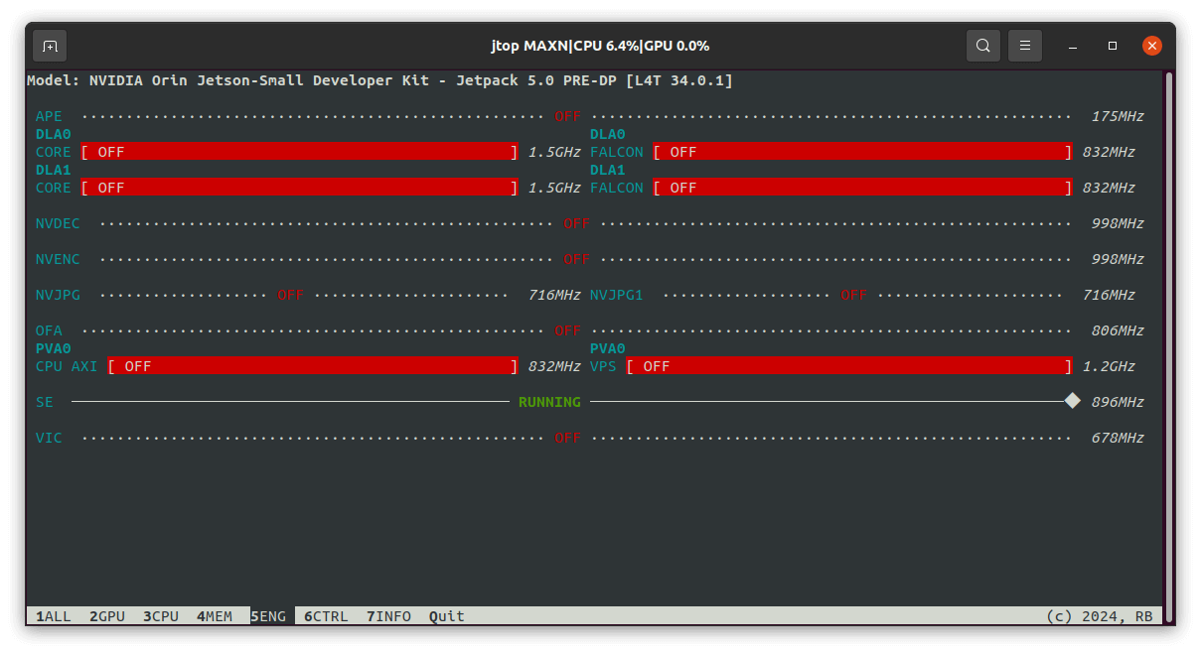Click the APE engine label
This screenshot has width=1201, height=654.
[x=49, y=116]
